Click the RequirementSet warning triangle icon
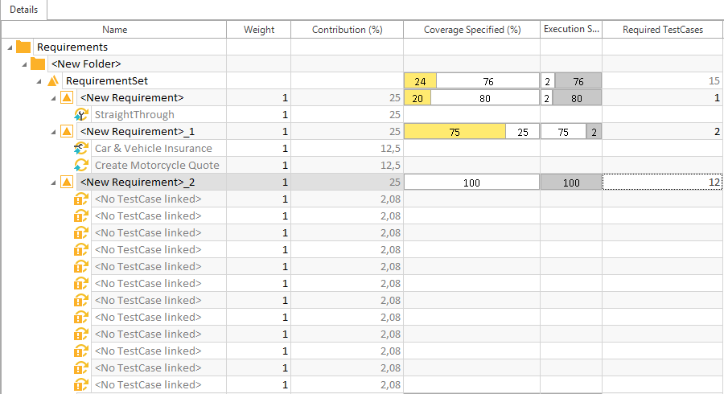Viewport: 724px width, 394px height. (x=52, y=81)
